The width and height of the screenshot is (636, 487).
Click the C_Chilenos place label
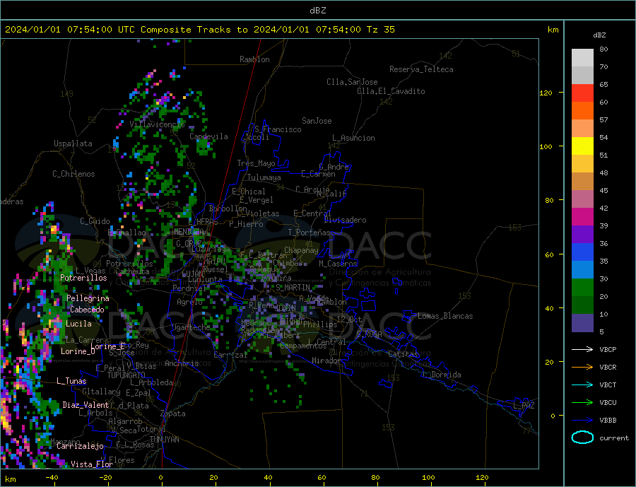click(73, 174)
